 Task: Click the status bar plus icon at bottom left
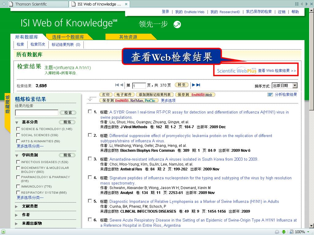(x=3, y=232)
